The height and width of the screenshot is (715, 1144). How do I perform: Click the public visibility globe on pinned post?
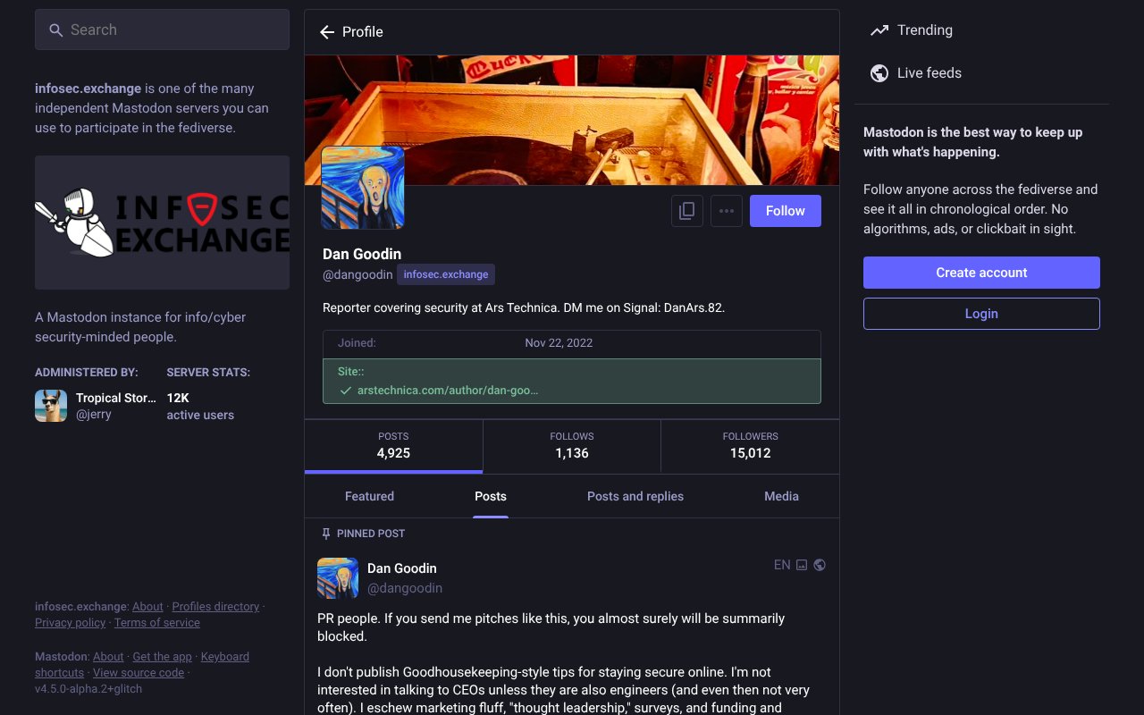point(820,565)
